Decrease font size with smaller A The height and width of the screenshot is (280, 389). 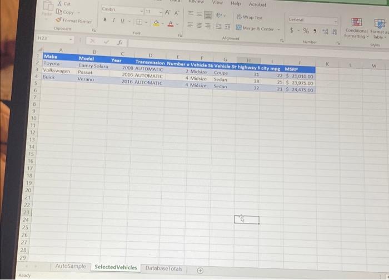(x=176, y=13)
